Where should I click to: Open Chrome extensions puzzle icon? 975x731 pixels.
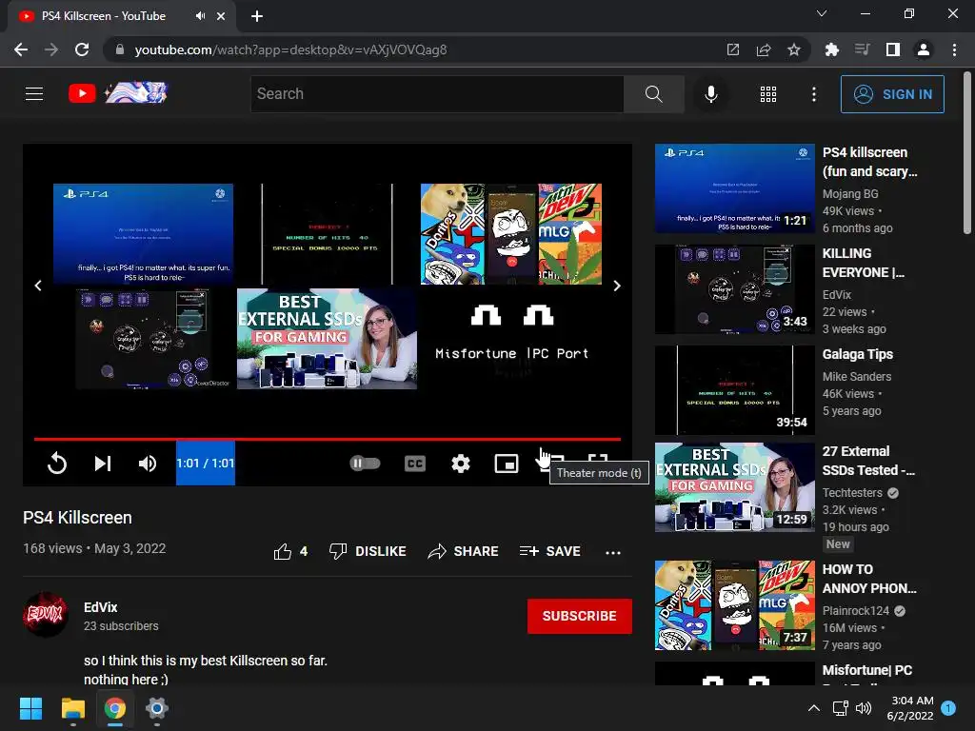click(831, 49)
